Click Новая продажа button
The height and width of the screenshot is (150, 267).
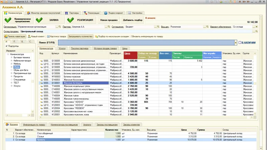click(x=109, y=20)
